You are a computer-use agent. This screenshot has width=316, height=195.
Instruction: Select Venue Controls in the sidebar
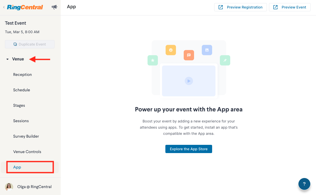pyautogui.click(x=30, y=152)
